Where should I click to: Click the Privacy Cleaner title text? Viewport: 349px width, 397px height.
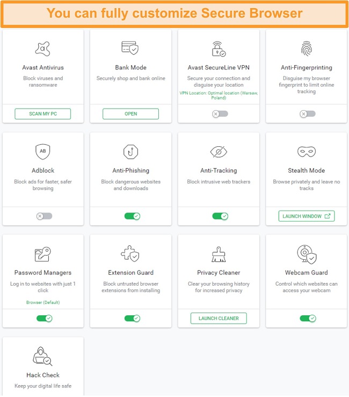click(x=219, y=273)
